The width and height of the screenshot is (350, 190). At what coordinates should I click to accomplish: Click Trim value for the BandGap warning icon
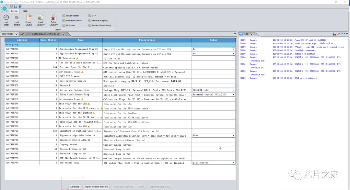pyautogui.click(x=94, y=113)
